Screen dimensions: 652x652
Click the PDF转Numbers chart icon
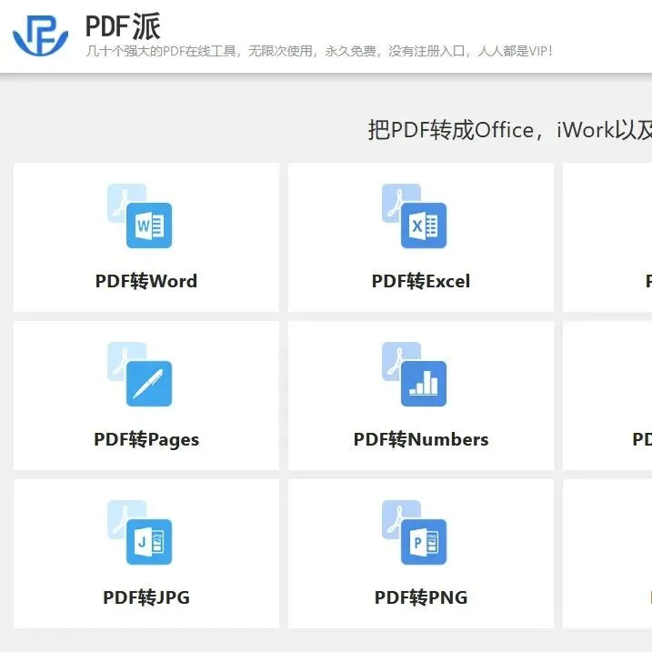(414, 375)
